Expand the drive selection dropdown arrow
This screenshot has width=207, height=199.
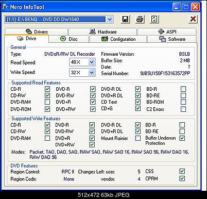coord(110,19)
